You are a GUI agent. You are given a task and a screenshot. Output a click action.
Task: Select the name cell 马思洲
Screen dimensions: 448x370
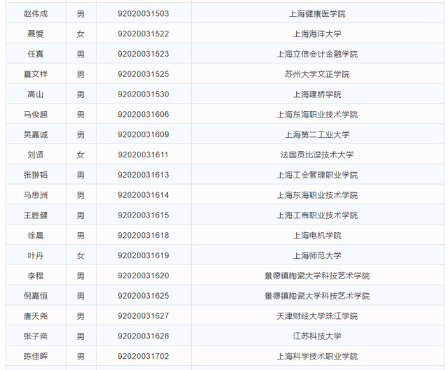pyautogui.click(x=36, y=195)
